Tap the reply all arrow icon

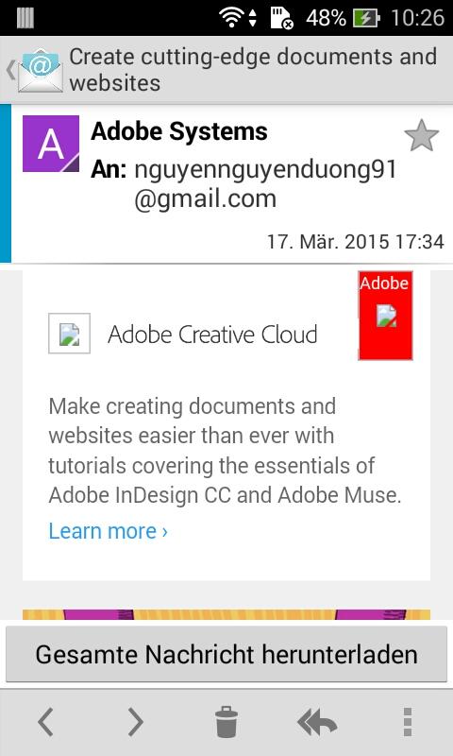317,722
